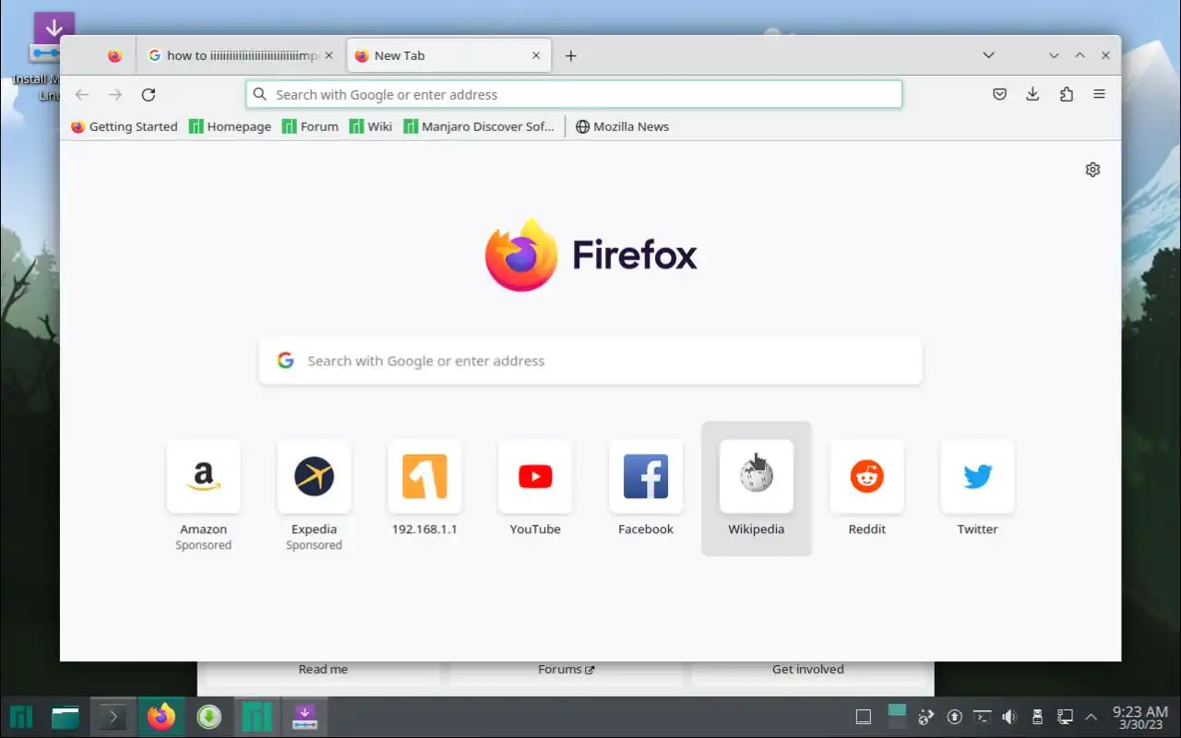The image size is (1181, 738).
Task: Open the file manager from taskbar
Action: (x=65, y=716)
